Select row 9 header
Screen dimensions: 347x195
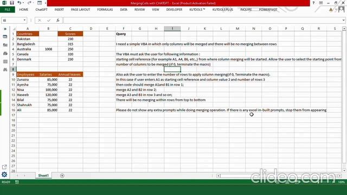(13, 75)
